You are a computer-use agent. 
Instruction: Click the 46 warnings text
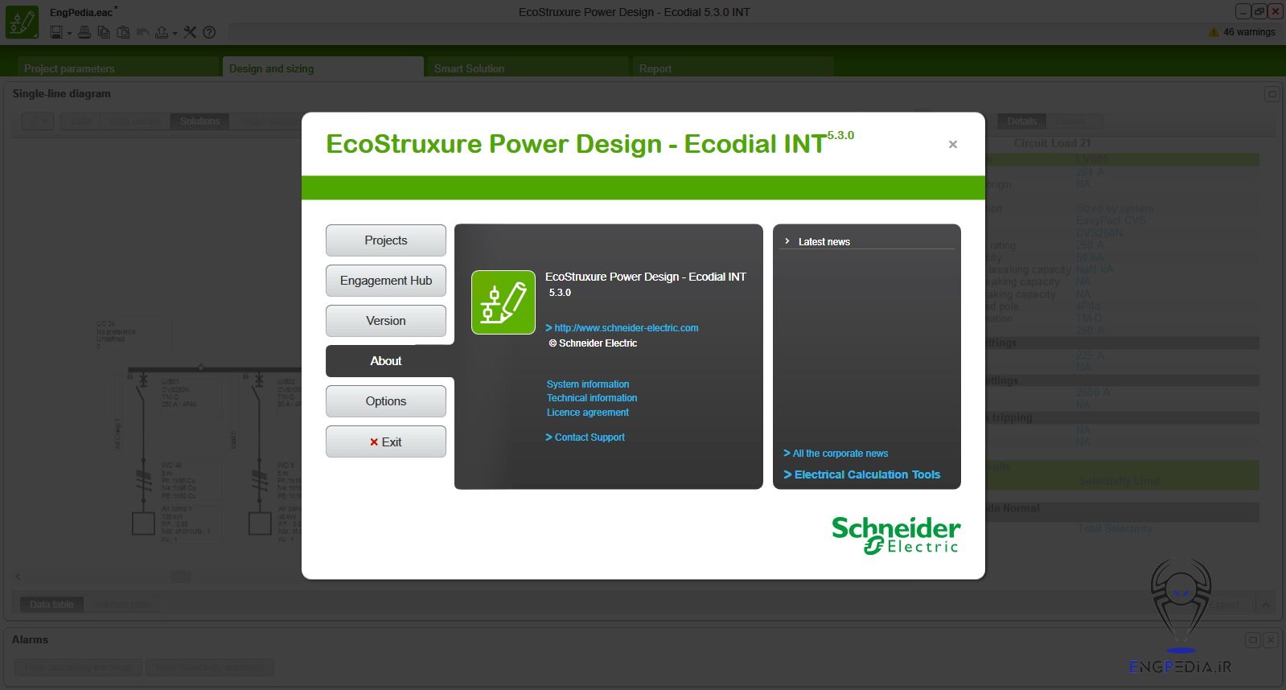pos(1249,32)
